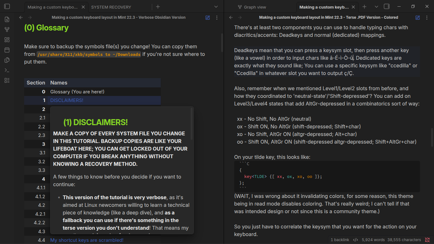Viewport: 434px width, 244px height.
Task: Follow the DISCLAIMERS! link in the table
Action: point(67,100)
